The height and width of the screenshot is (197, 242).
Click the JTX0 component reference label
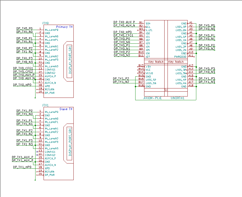pyautogui.click(x=45, y=23)
